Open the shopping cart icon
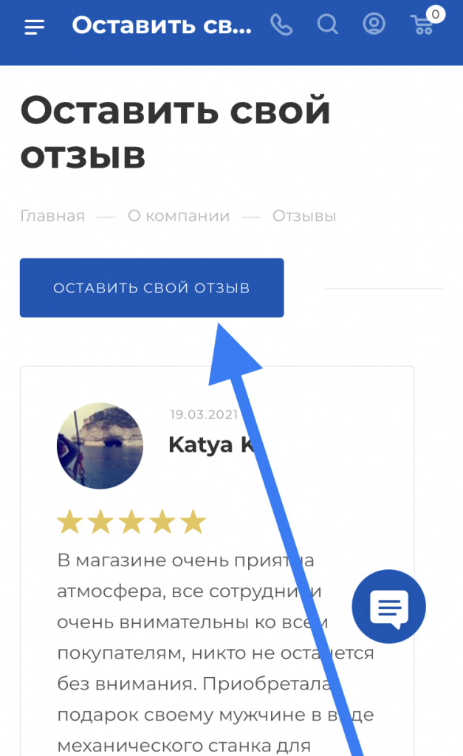 [422, 26]
